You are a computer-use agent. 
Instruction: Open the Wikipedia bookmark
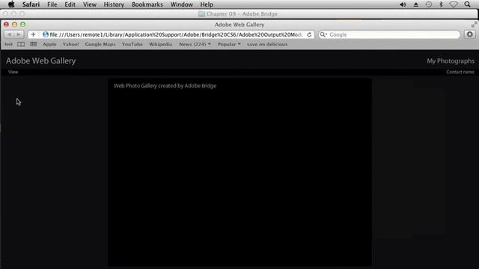tap(160, 44)
